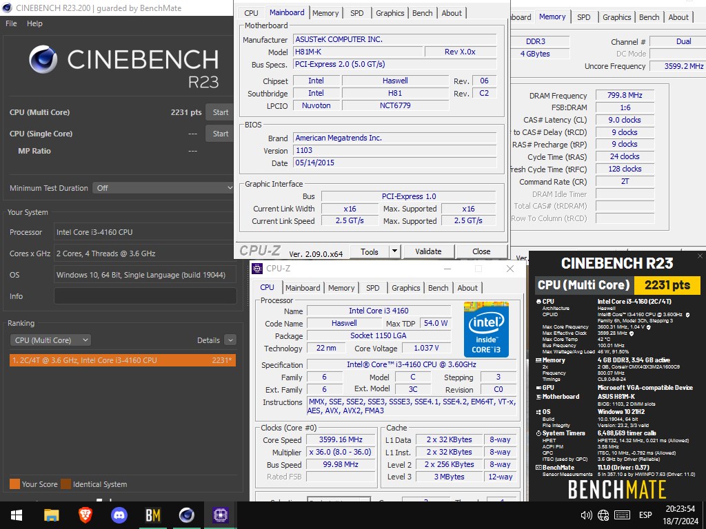Click BIOS date 05/14/2015 value
This screenshot has width=706, height=529.
click(x=395, y=163)
